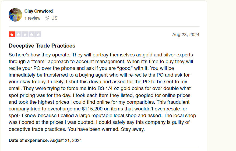The image size is (236, 151).
Task: Click the '$115,200' amount in the review
Action: pyautogui.click(x=92, y=109)
